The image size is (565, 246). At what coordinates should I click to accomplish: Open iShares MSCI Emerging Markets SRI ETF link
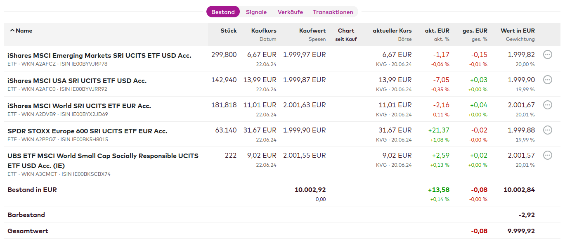pos(99,55)
